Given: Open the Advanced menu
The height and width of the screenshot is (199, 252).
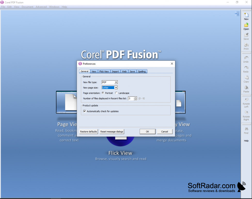Looking at the screenshot, I should (41, 7).
